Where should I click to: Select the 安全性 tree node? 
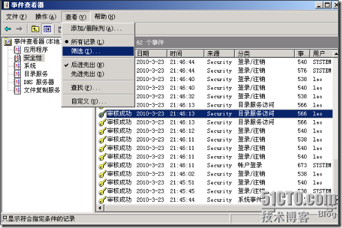32,58
